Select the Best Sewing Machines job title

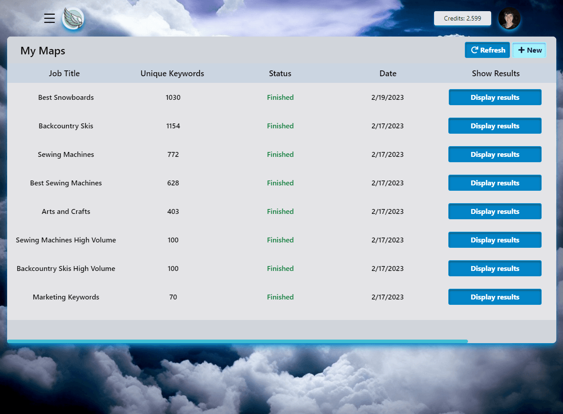coord(66,183)
